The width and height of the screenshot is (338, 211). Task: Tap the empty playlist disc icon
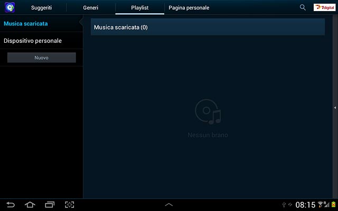[x=208, y=111]
